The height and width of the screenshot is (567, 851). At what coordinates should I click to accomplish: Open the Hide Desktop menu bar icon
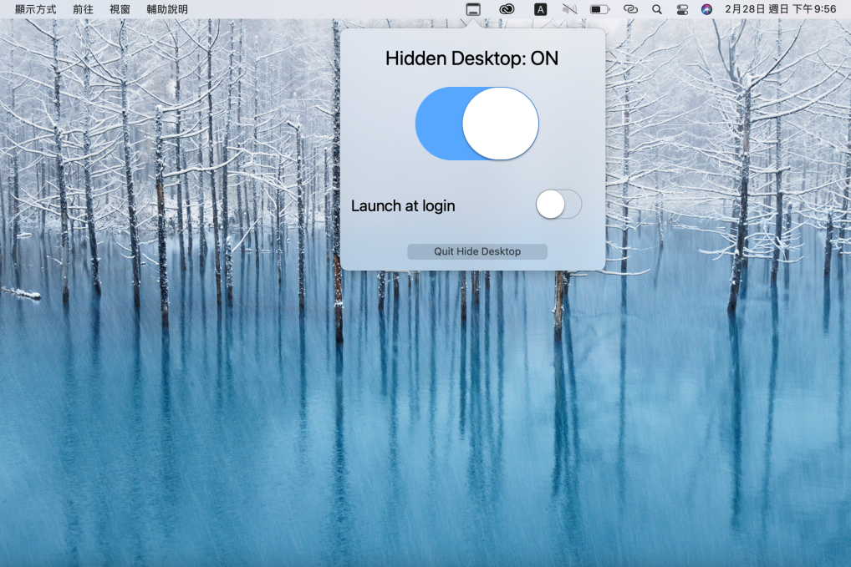pyautogui.click(x=474, y=9)
